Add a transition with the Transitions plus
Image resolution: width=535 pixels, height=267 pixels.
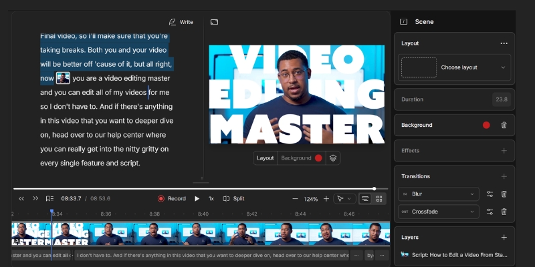click(504, 176)
